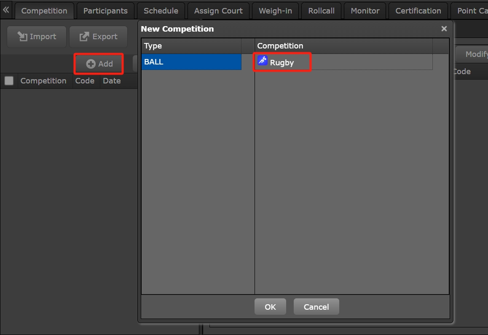Cancel the New Competition dialog
Screen dimensions: 488x335
click(316, 307)
